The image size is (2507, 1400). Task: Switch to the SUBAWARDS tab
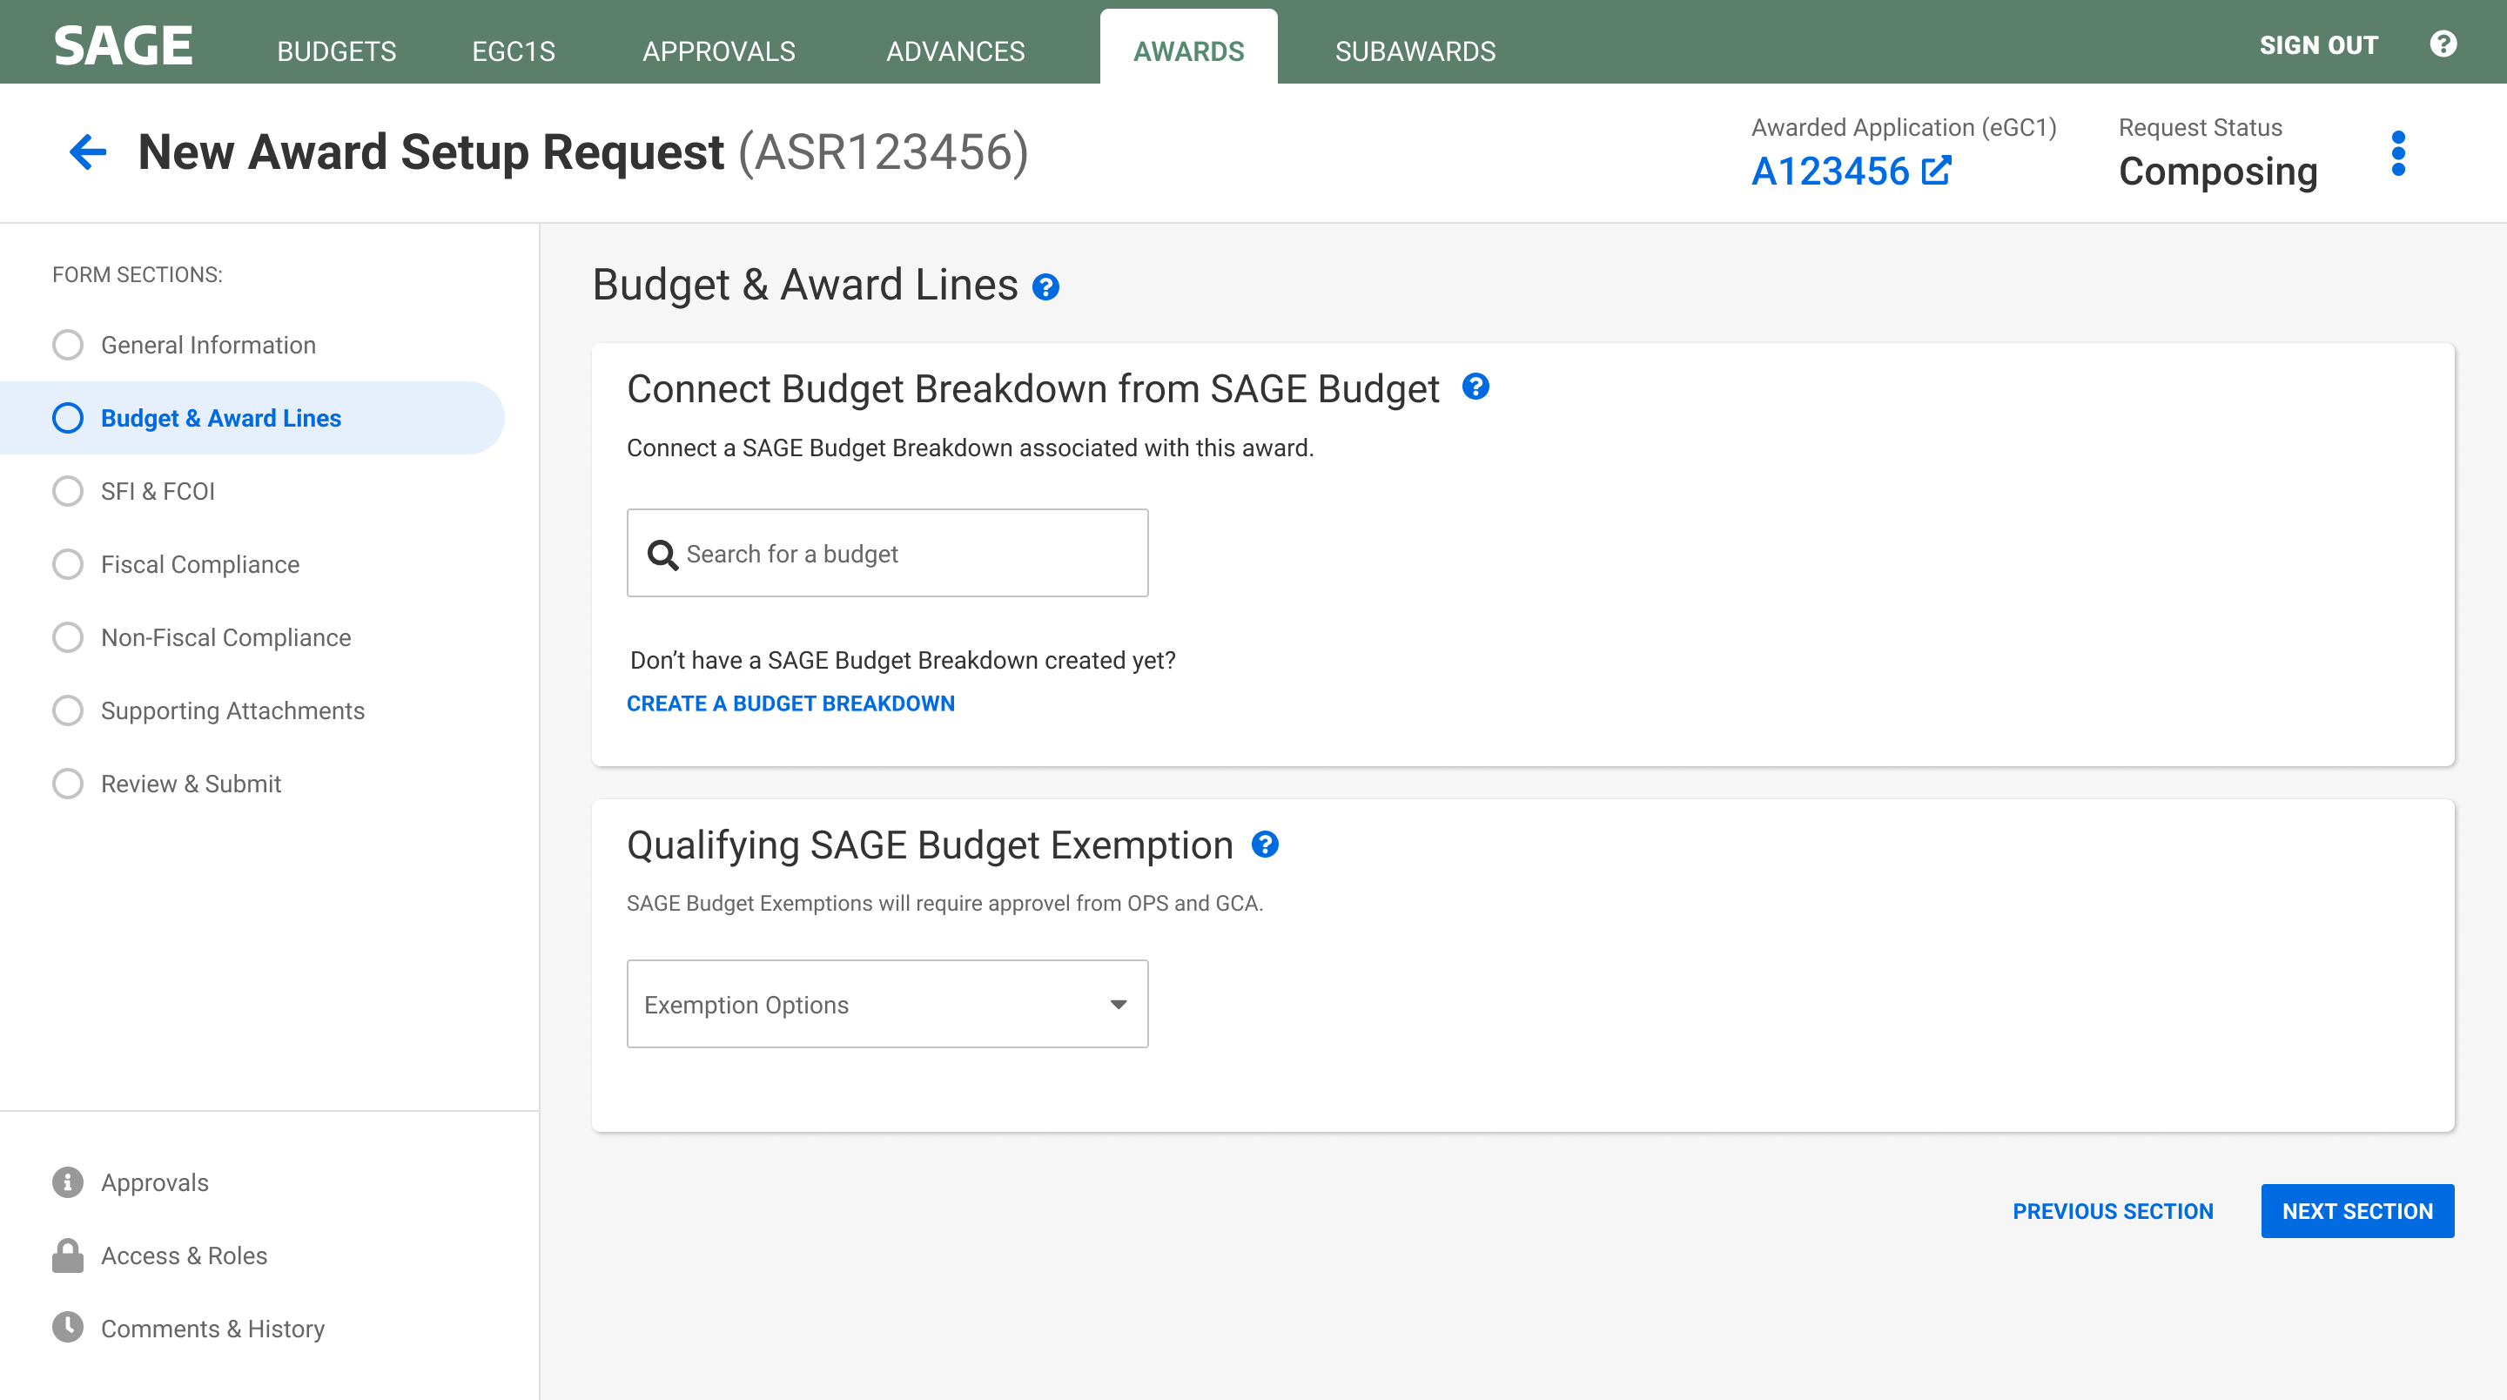1415,50
